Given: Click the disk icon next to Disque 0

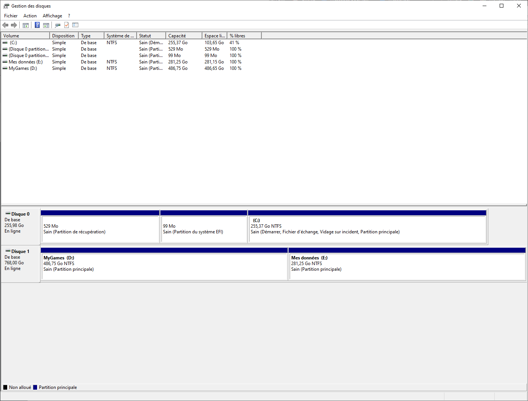Looking at the screenshot, I should tap(8, 214).
